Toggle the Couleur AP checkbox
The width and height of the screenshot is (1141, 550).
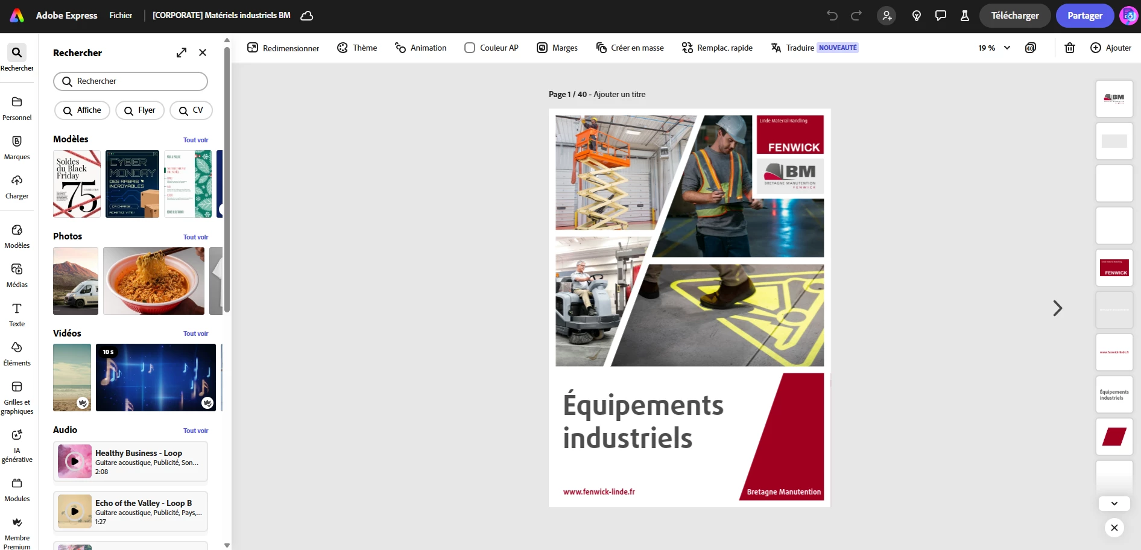tap(470, 48)
